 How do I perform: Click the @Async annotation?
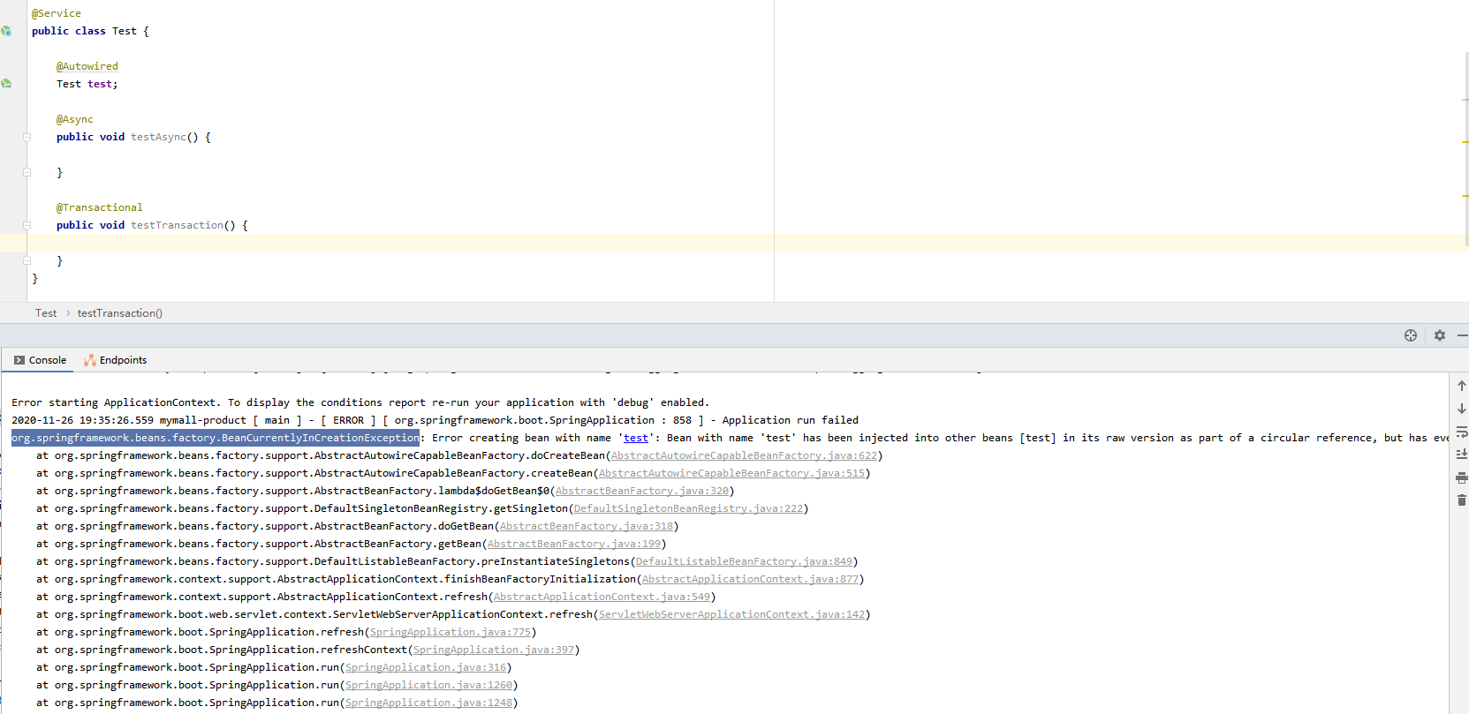(x=75, y=119)
